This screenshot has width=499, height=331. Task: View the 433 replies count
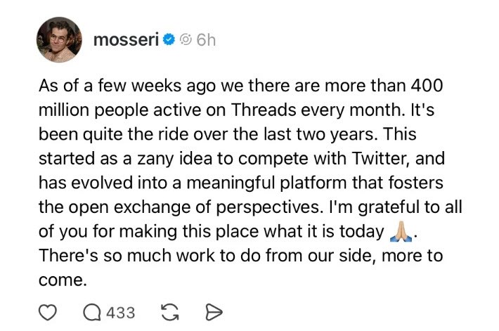point(120,312)
